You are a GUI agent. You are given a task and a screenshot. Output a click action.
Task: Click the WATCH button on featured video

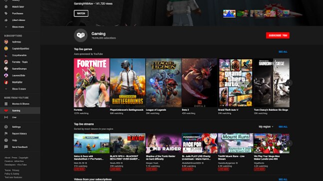[81, 13]
